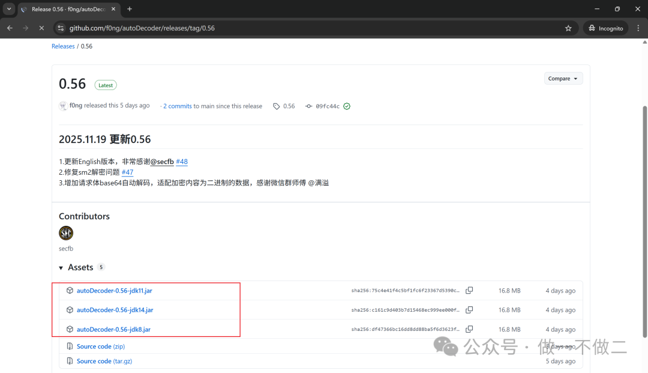
Task: Open pull request #48
Action: pos(182,161)
